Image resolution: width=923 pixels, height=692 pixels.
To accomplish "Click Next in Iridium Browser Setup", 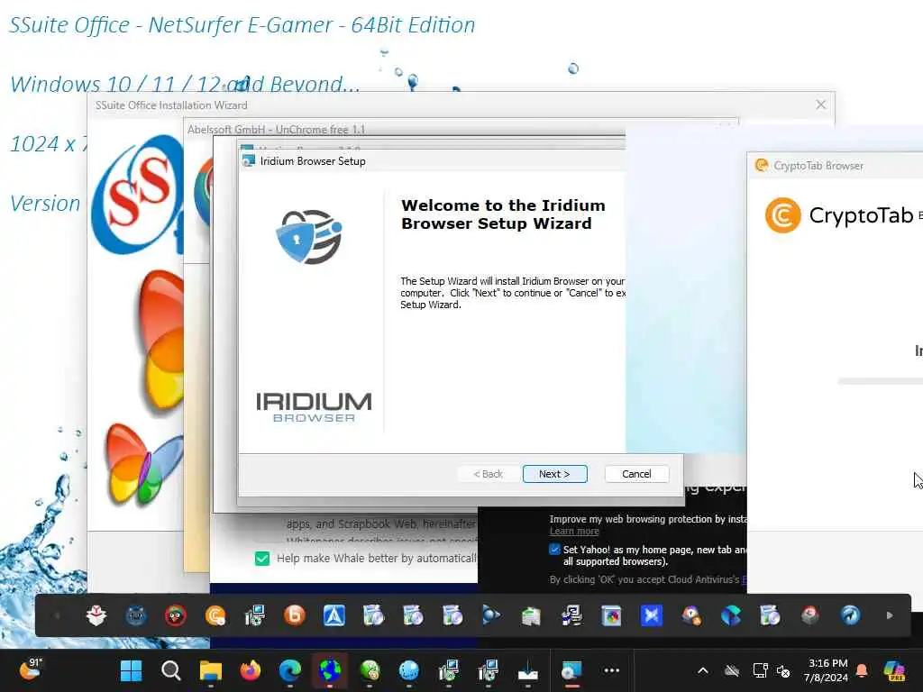I will point(554,474).
